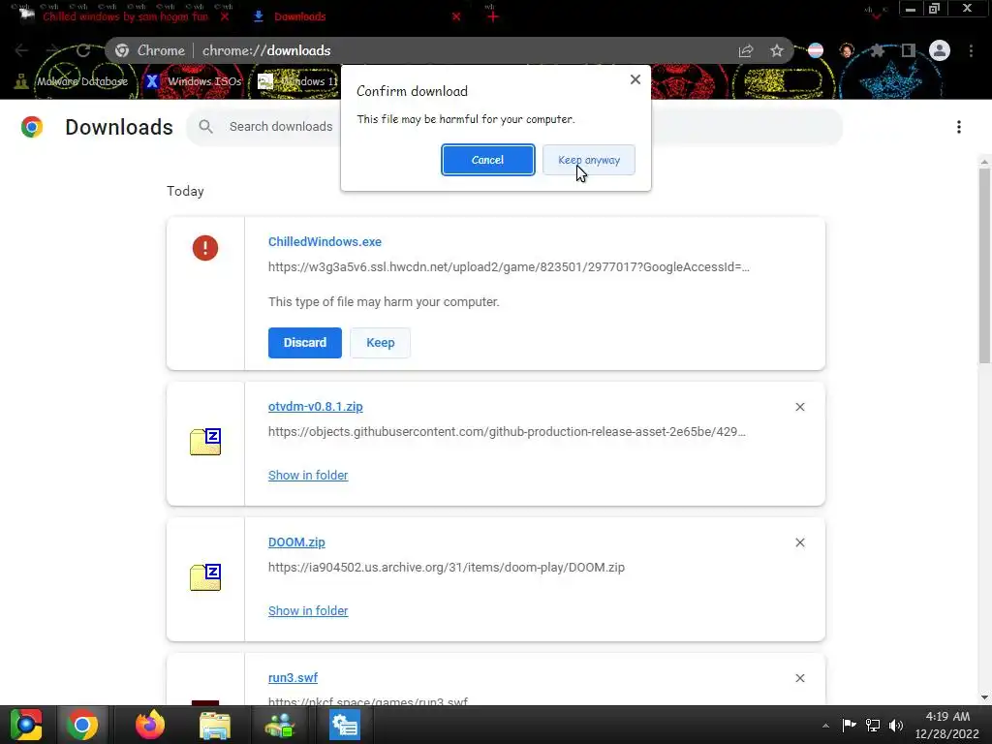Click the Action Center flag tray icon
This screenshot has height=744, width=992.
point(849,725)
